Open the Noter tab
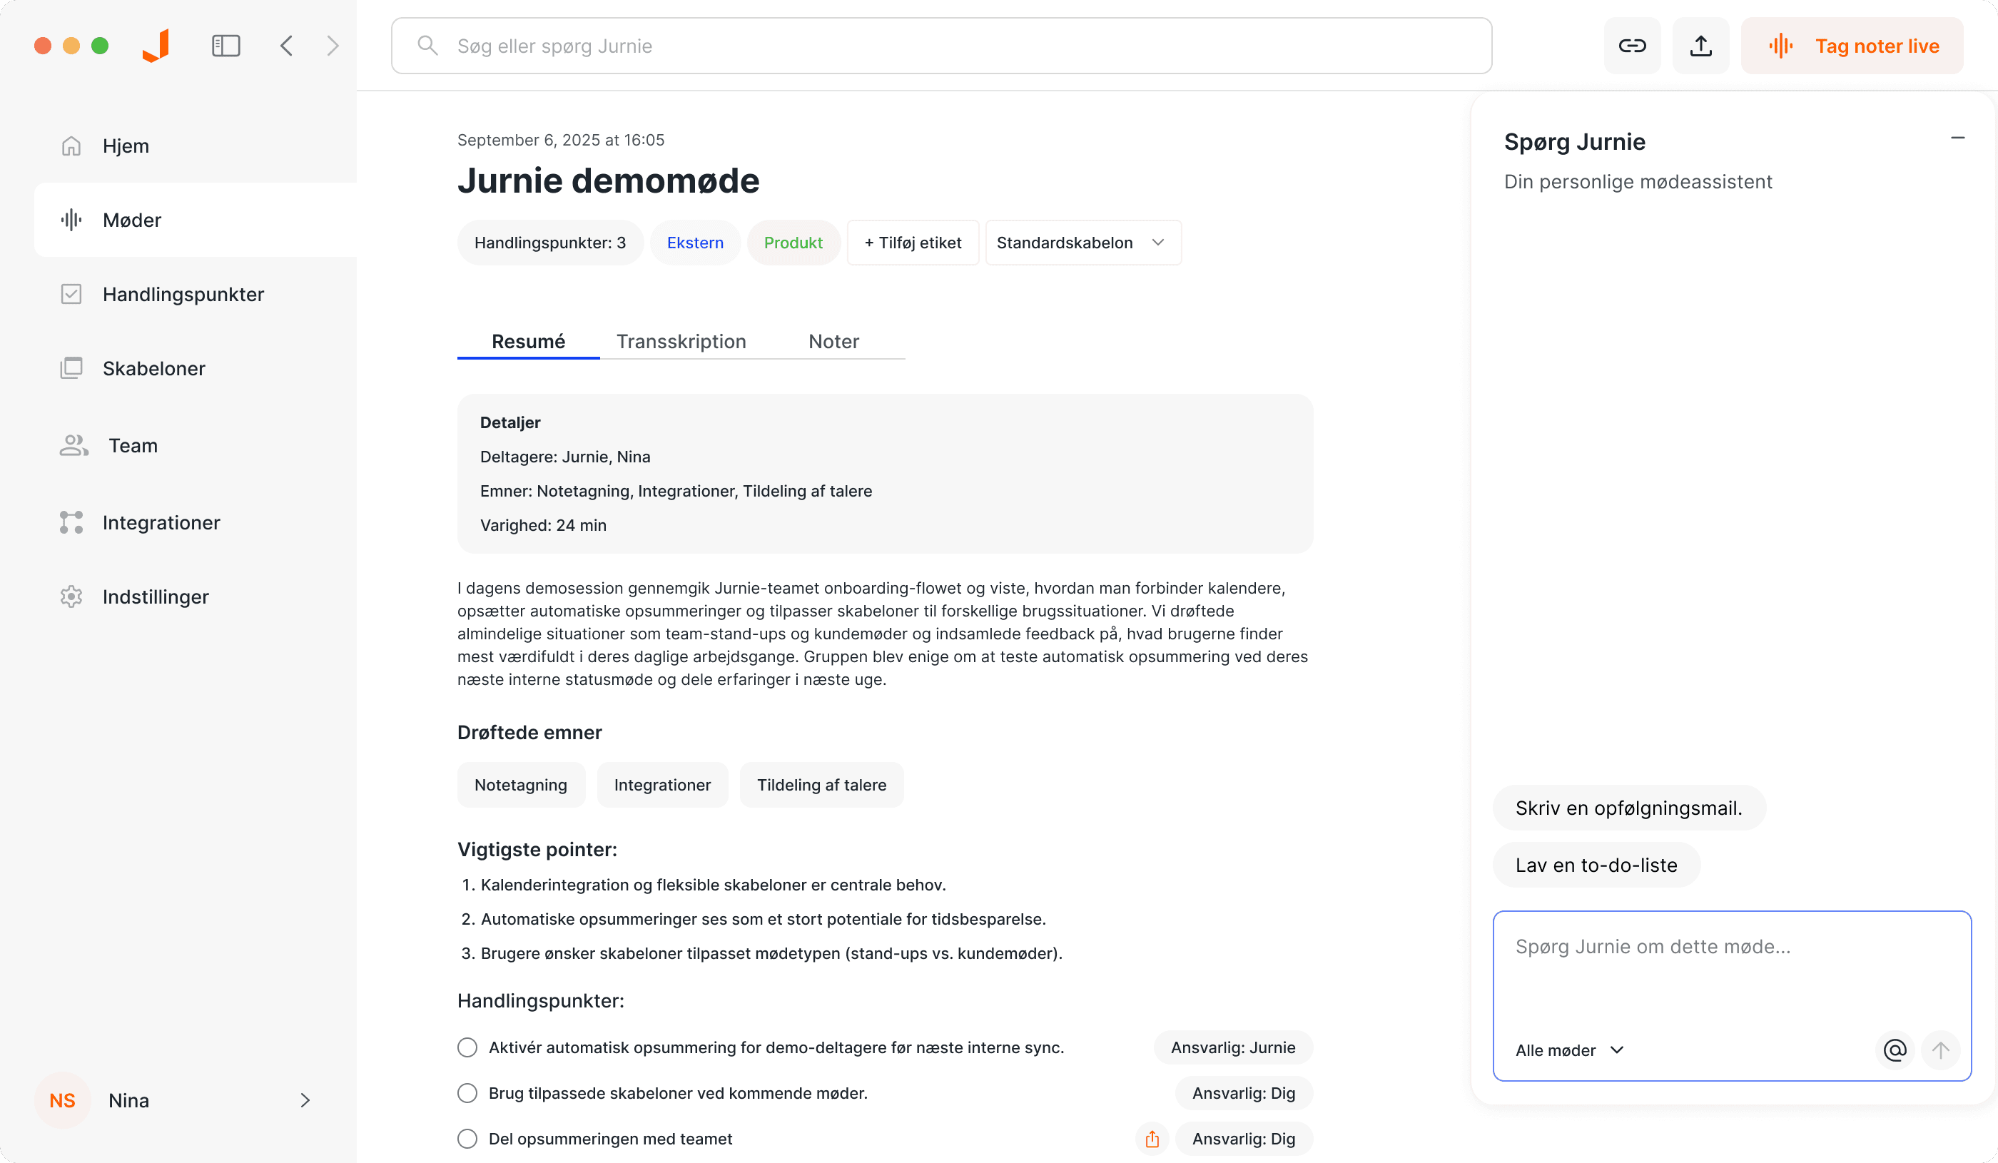This screenshot has height=1163, width=1998. [x=833, y=341]
